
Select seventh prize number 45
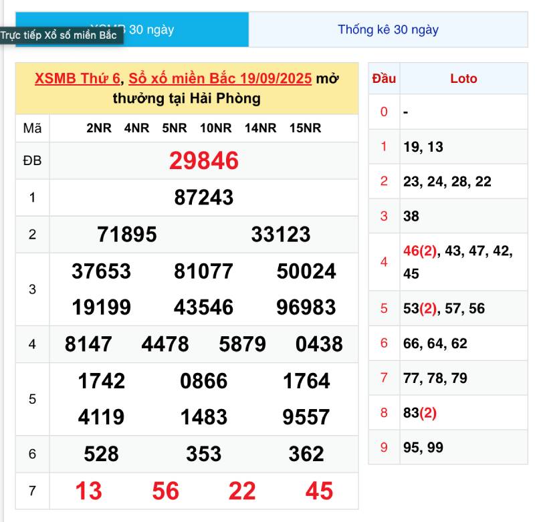click(319, 491)
